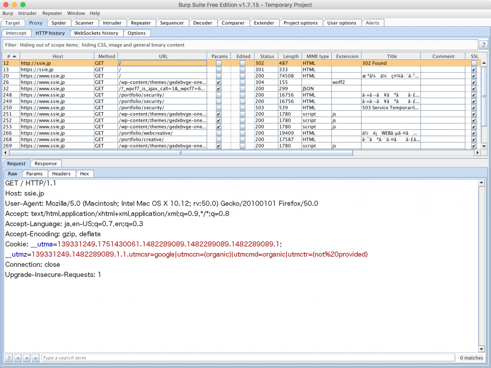Image resolution: width=491 pixels, height=368 pixels.
Task: Click the previous search match arrow
Action: [18, 357]
